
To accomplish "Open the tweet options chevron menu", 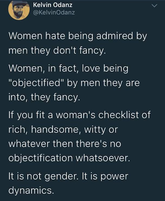I will tap(154, 6).
